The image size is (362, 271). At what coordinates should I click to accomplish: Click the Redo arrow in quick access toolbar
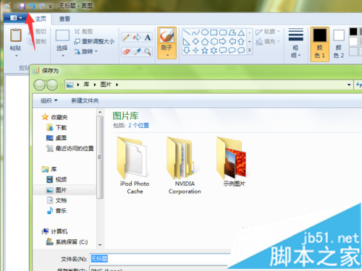(42, 6)
